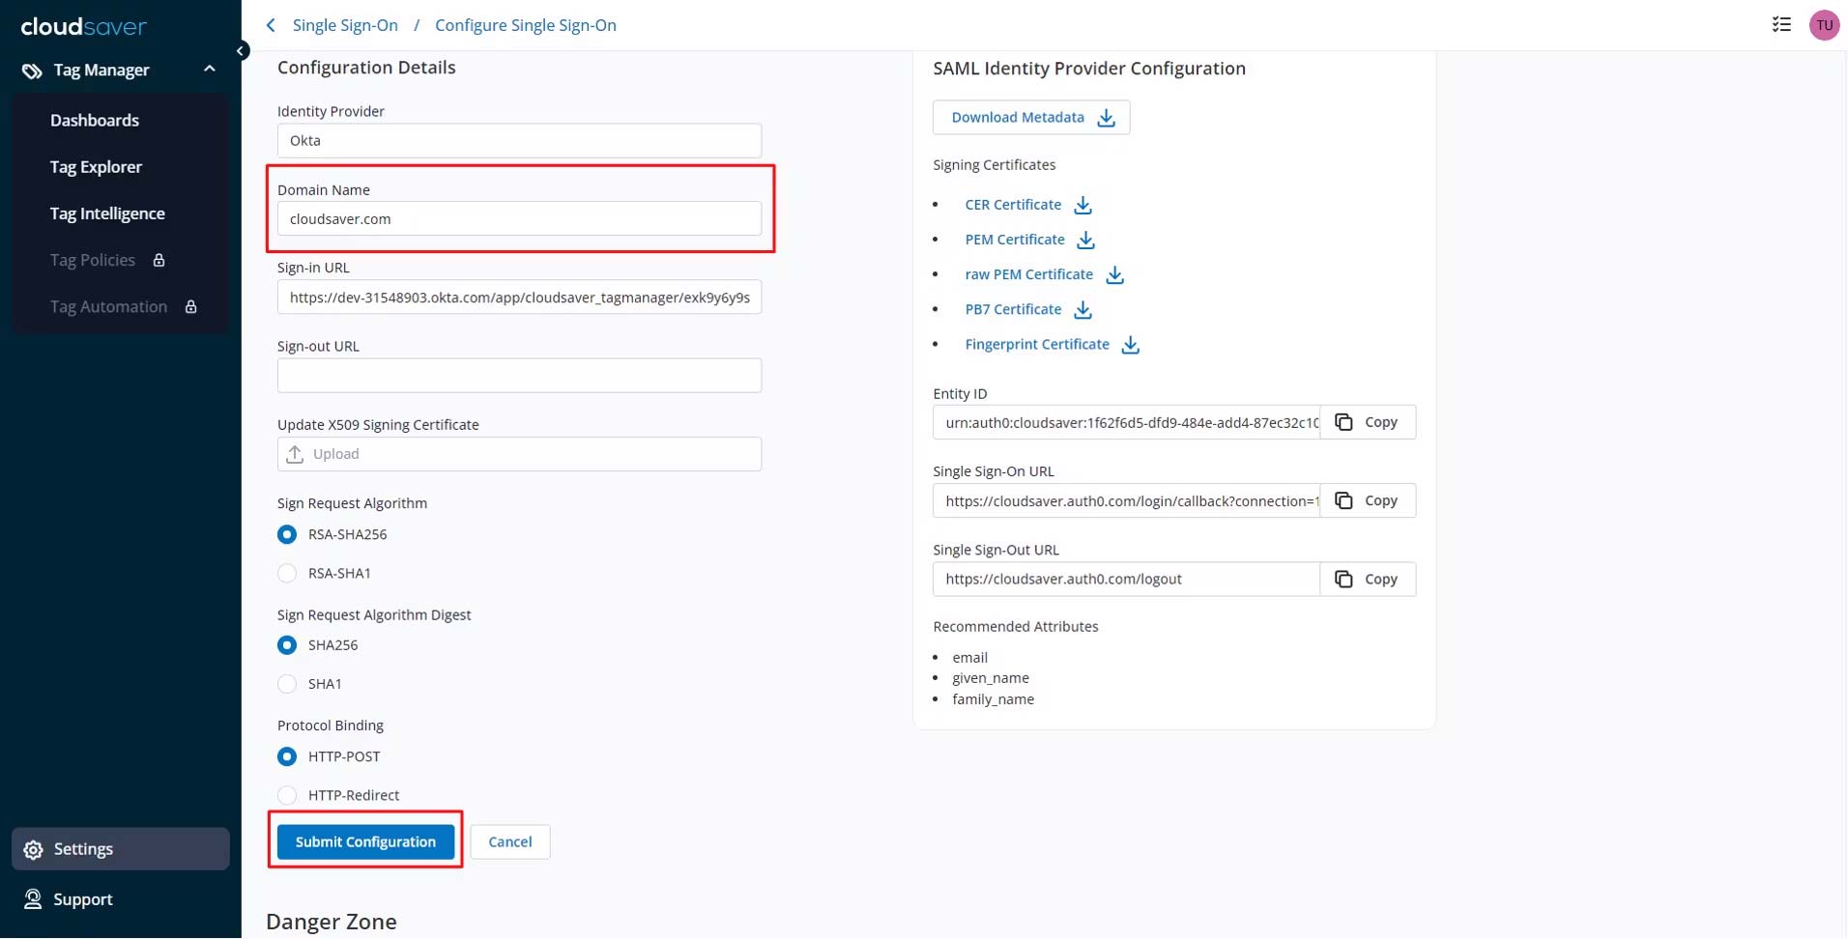Screen dimensions: 1848x939
Task: Click the upload arrow in the X509 certificate field
Action: [x=296, y=454]
